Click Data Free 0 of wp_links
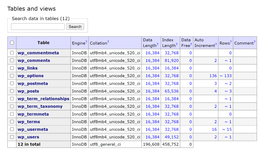Viewport: 264px width, 156px height. (190, 68)
